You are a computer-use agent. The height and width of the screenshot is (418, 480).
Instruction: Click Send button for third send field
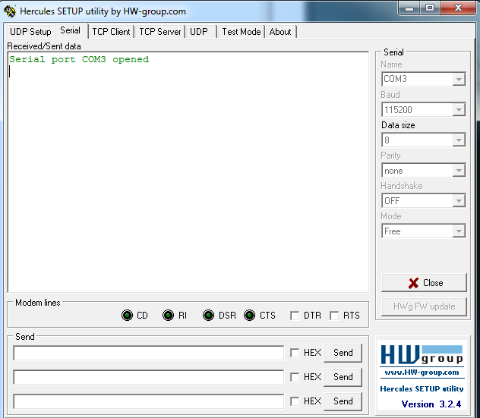(x=343, y=401)
